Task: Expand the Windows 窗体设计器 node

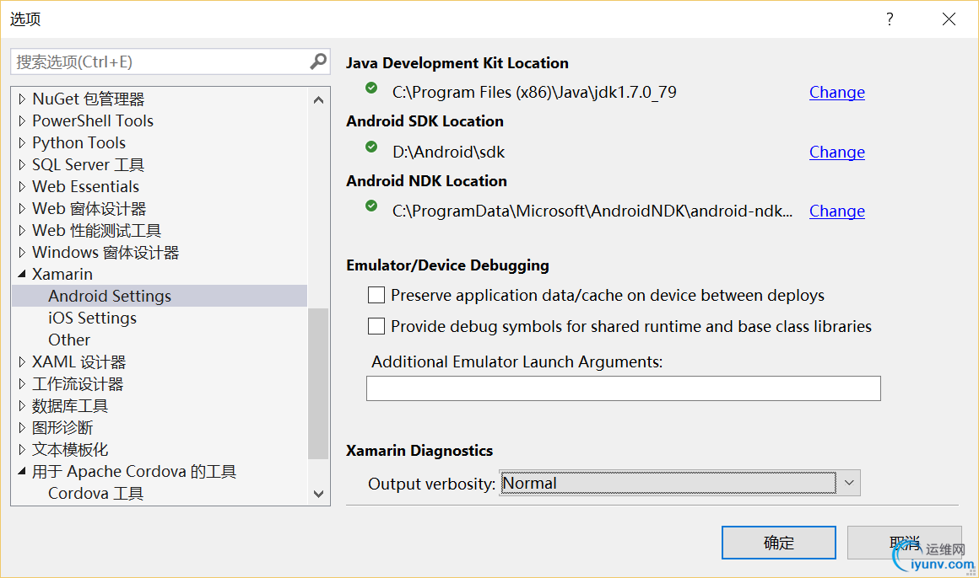Action: (x=22, y=253)
